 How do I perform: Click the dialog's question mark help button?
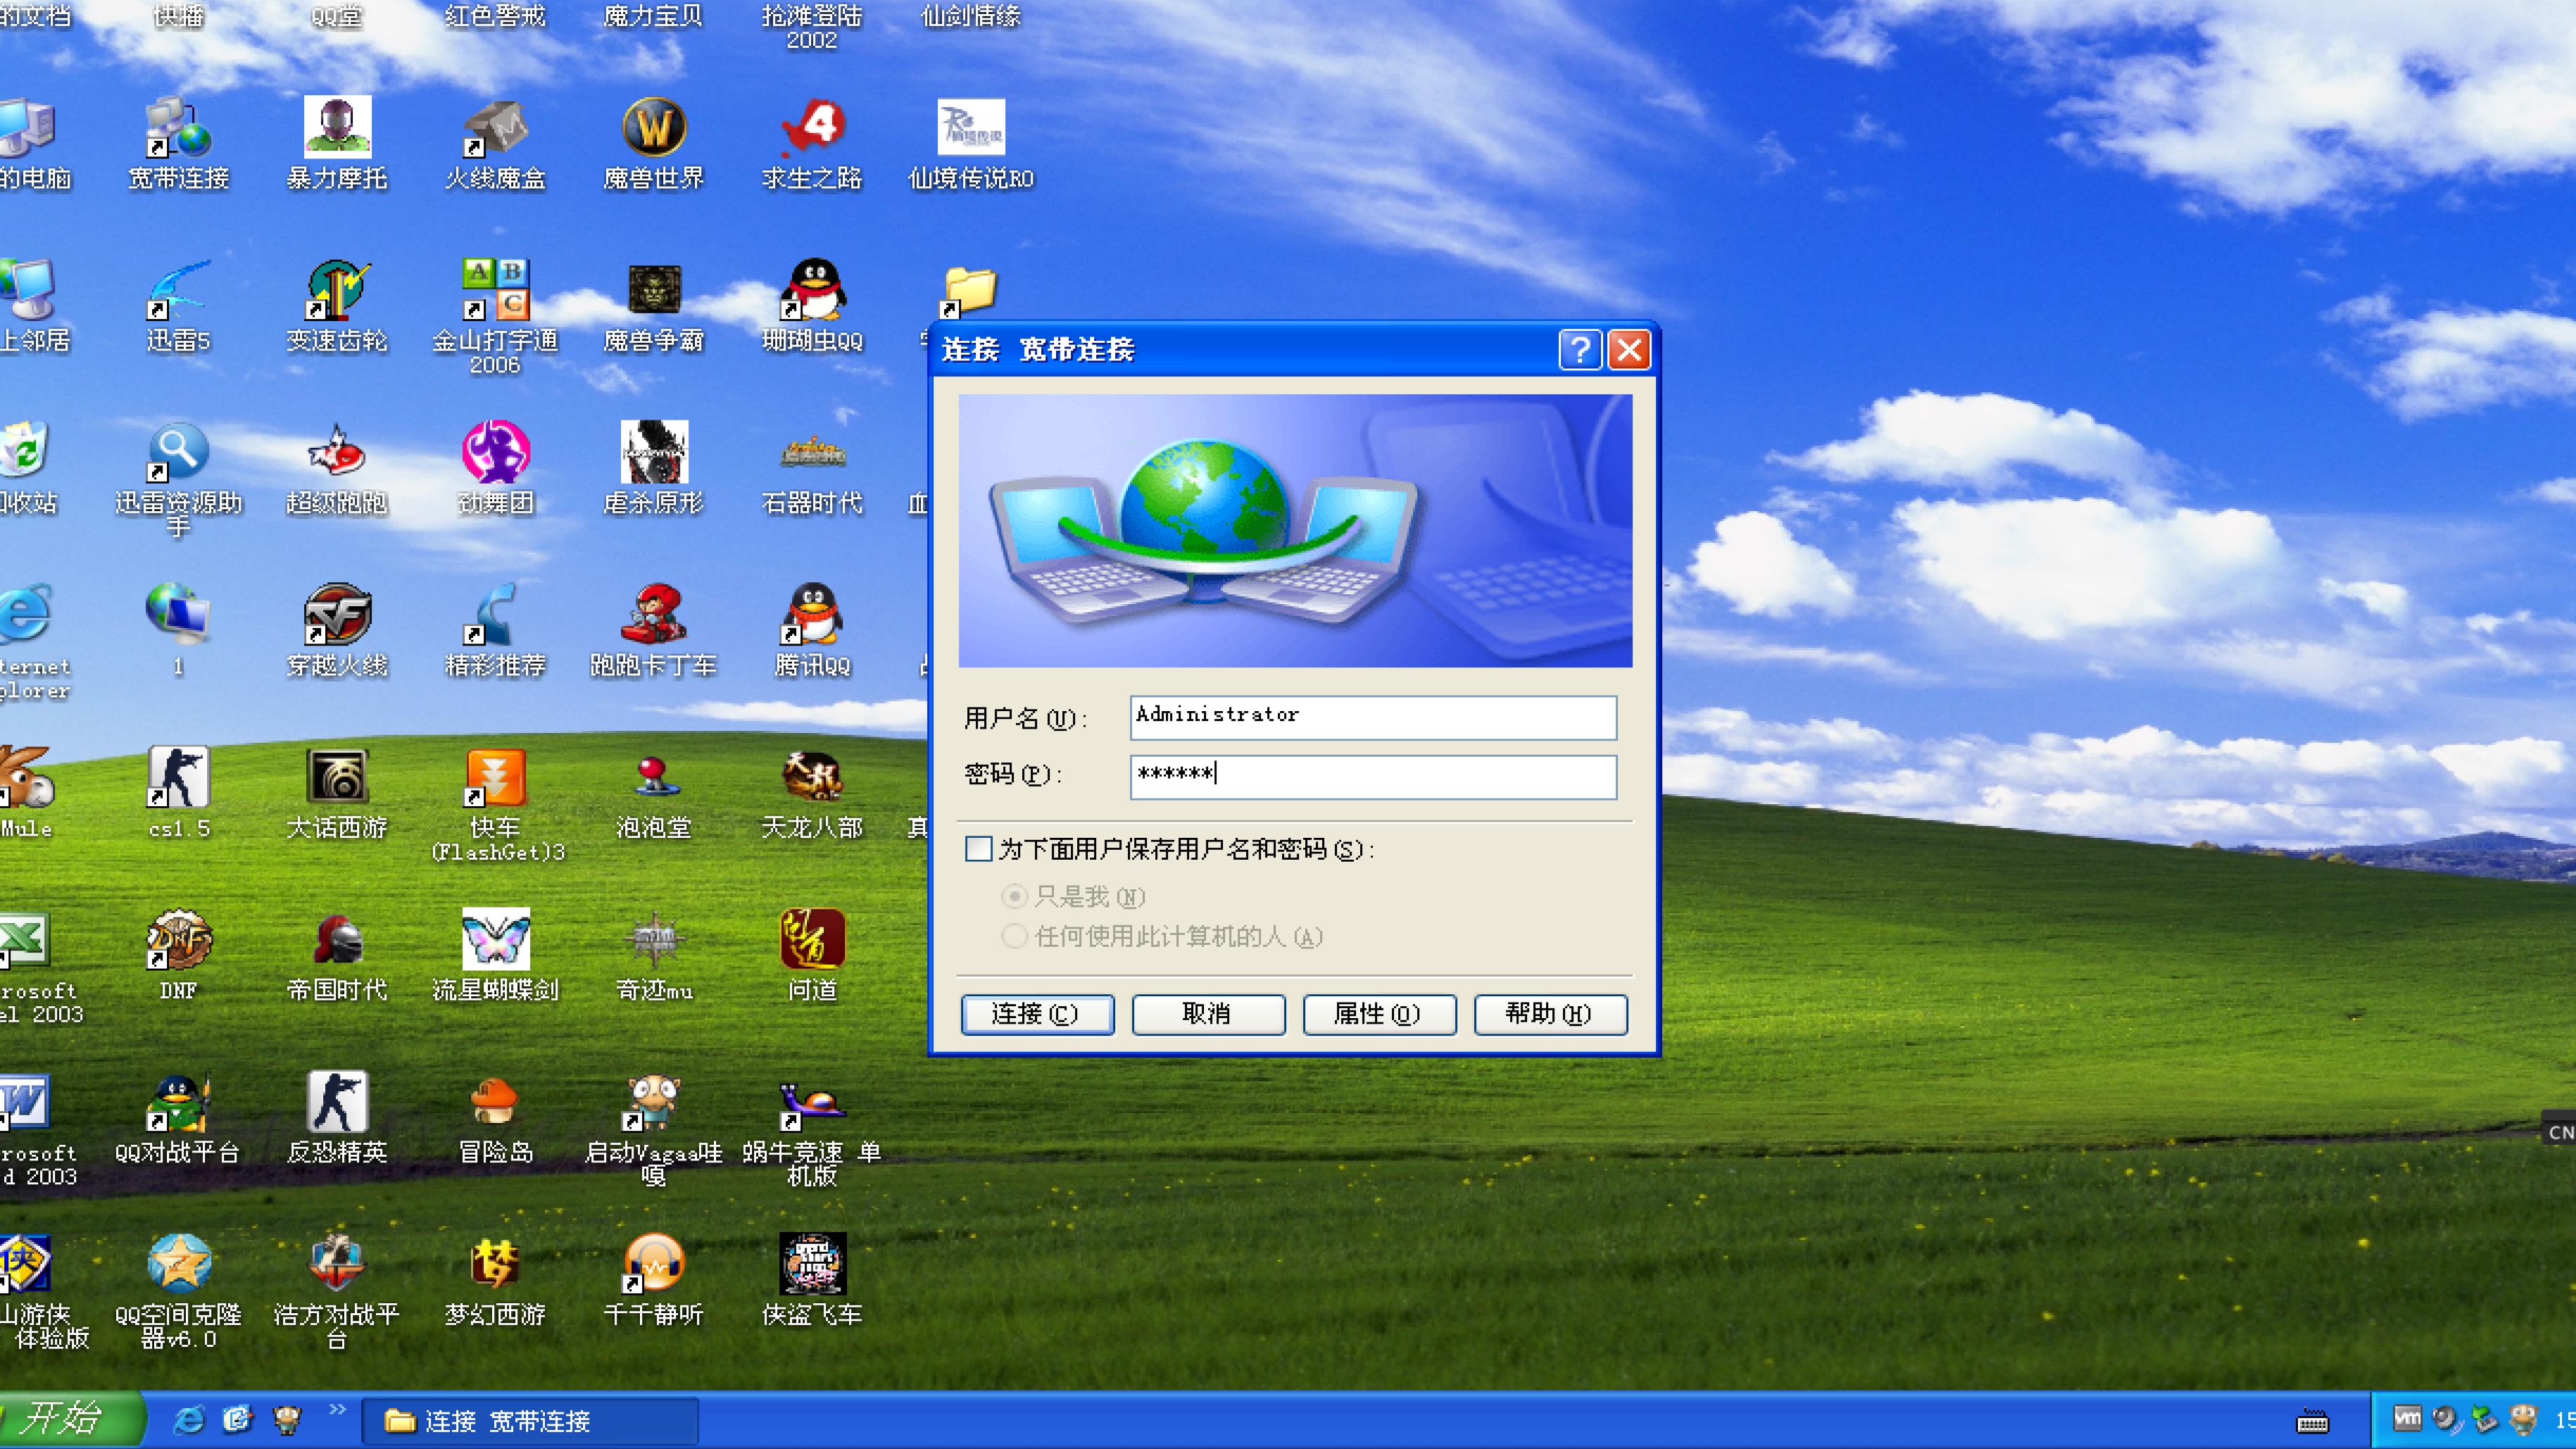1579,350
